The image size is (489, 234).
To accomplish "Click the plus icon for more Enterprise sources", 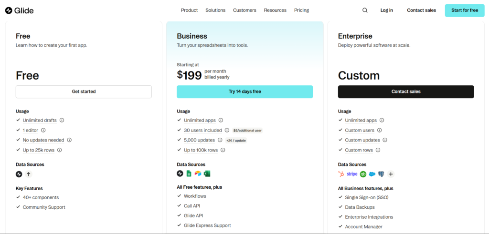I will click(391, 174).
